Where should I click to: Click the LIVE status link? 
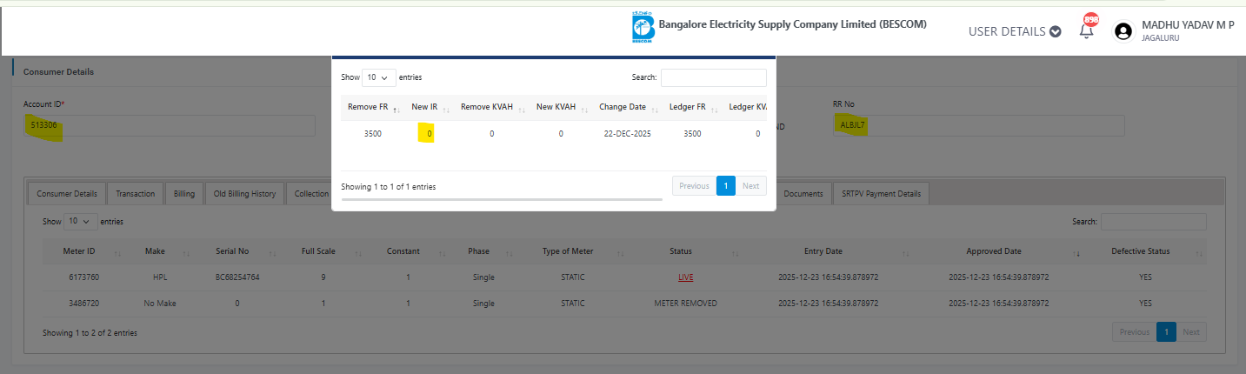[x=687, y=277]
